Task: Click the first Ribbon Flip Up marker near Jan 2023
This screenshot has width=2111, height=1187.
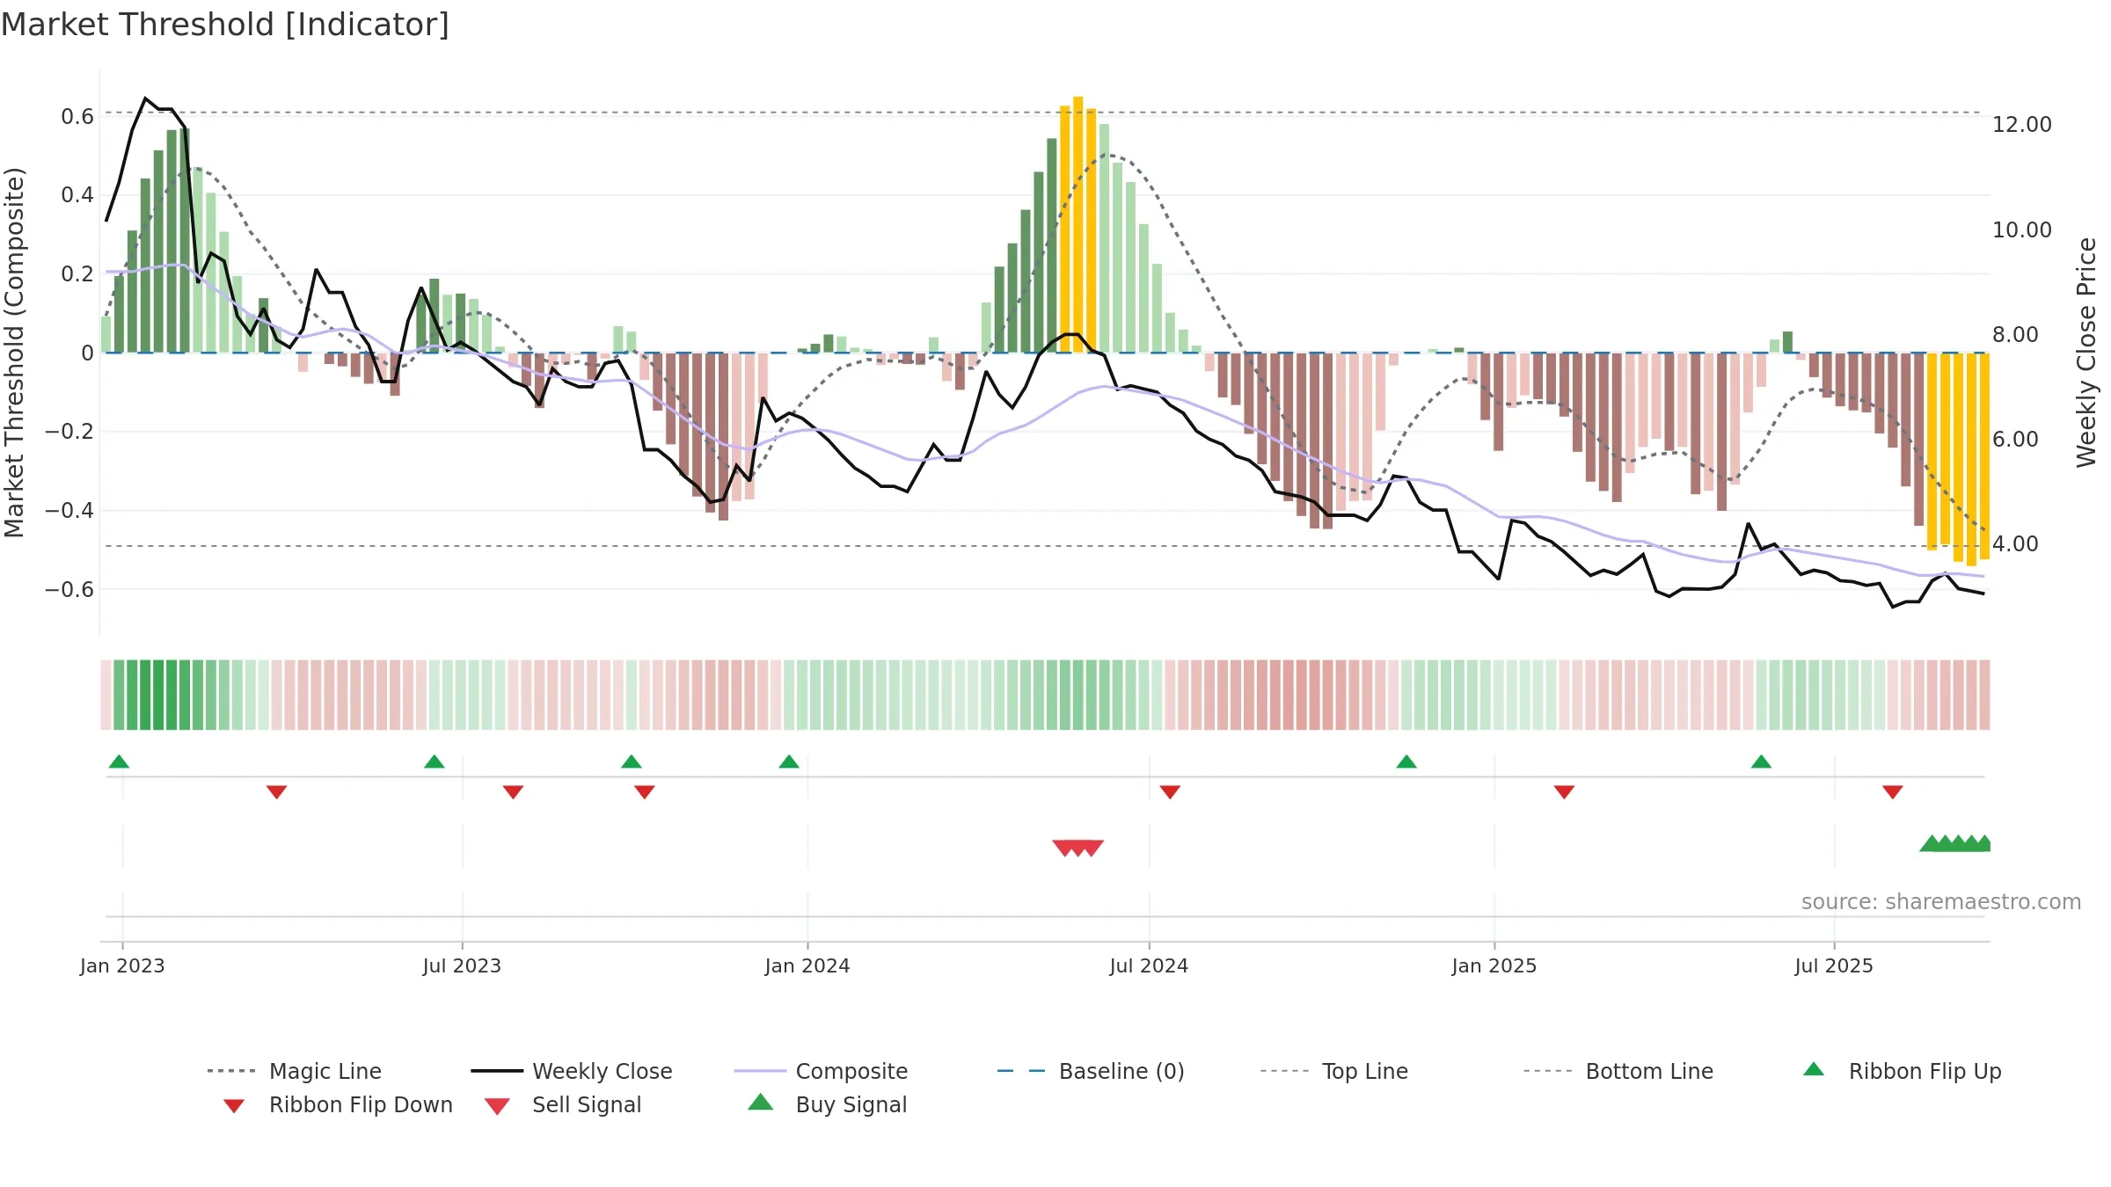Action: 119,761
